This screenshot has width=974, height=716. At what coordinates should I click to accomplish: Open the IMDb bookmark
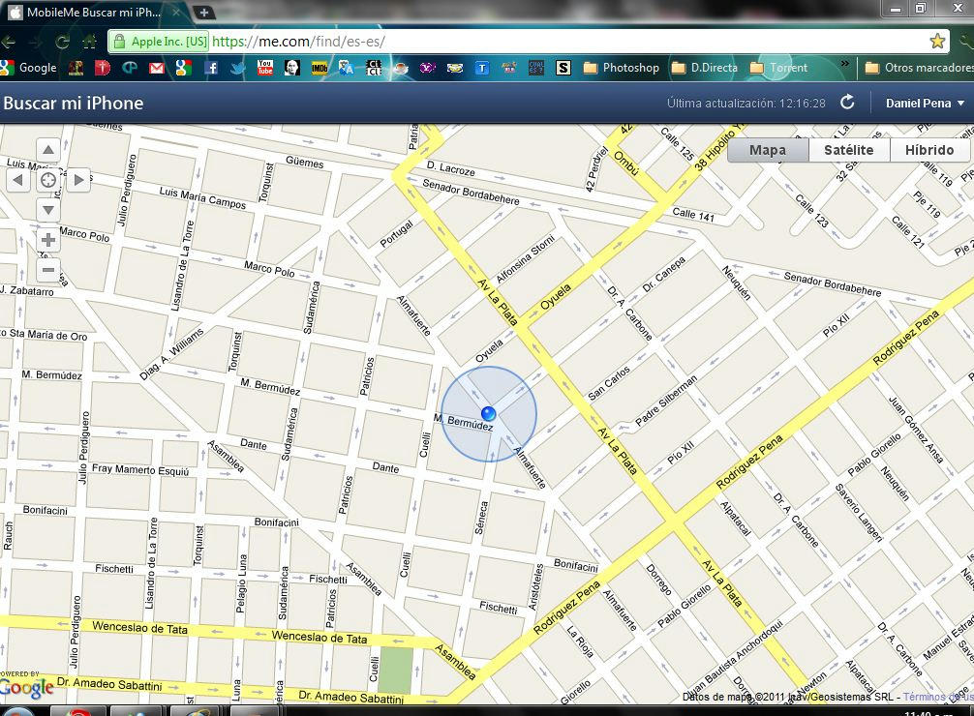tap(320, 68)
